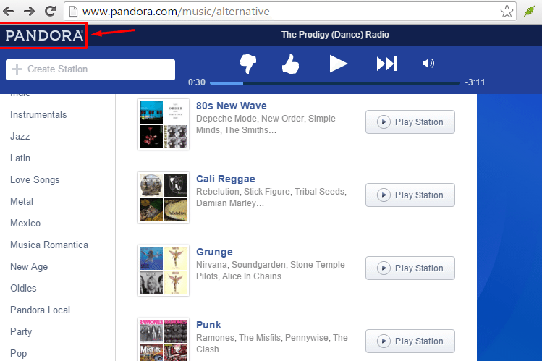Select the Latin genre
The image size is (542, 361).
[x=20, y=158]
